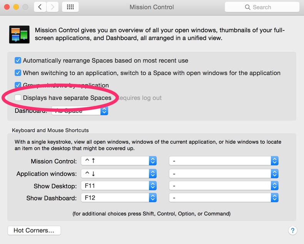Open Mission Control keyboard shortcut dropdown
This screenshot has height=244, width=304.
[119, 161]
